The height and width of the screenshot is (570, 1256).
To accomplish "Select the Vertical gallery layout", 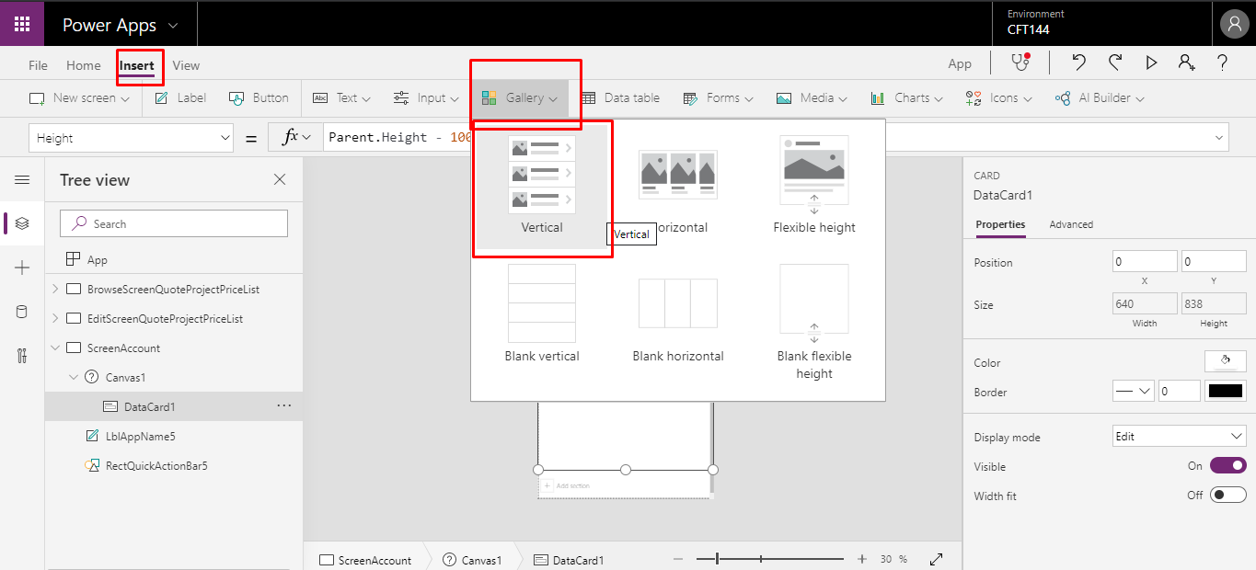I will pyautogui.click(x=542, y=185).
